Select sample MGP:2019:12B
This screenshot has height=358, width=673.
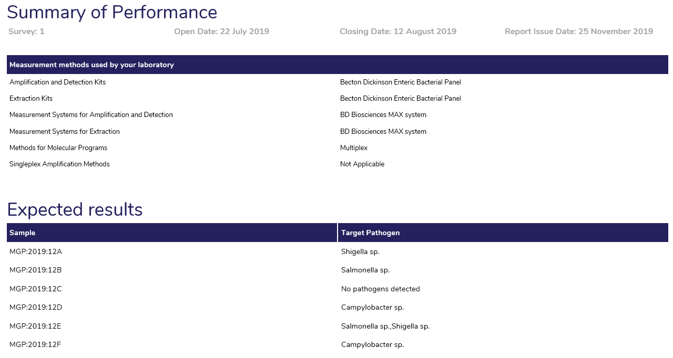(x=36, y=270)
